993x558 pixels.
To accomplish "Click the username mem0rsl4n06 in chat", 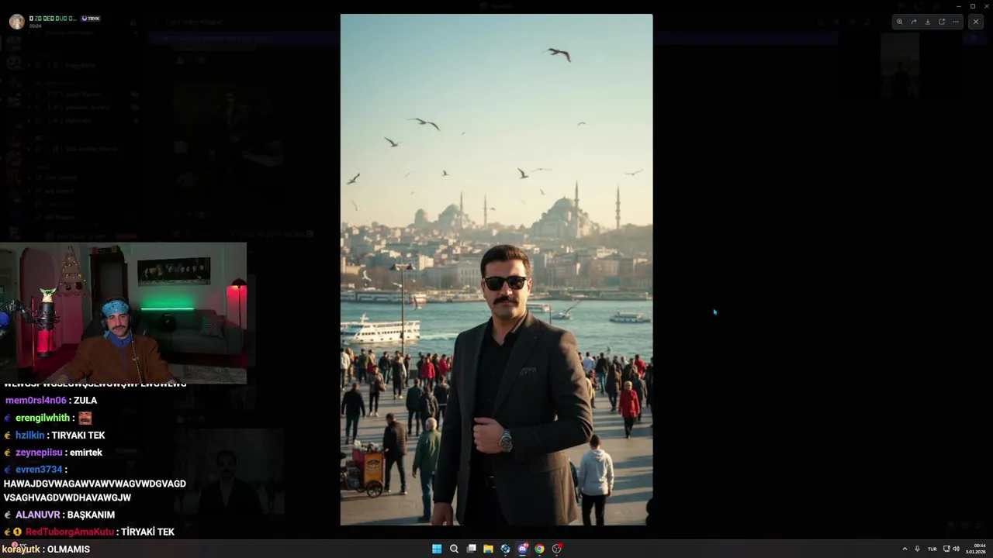I will (36, 401).
